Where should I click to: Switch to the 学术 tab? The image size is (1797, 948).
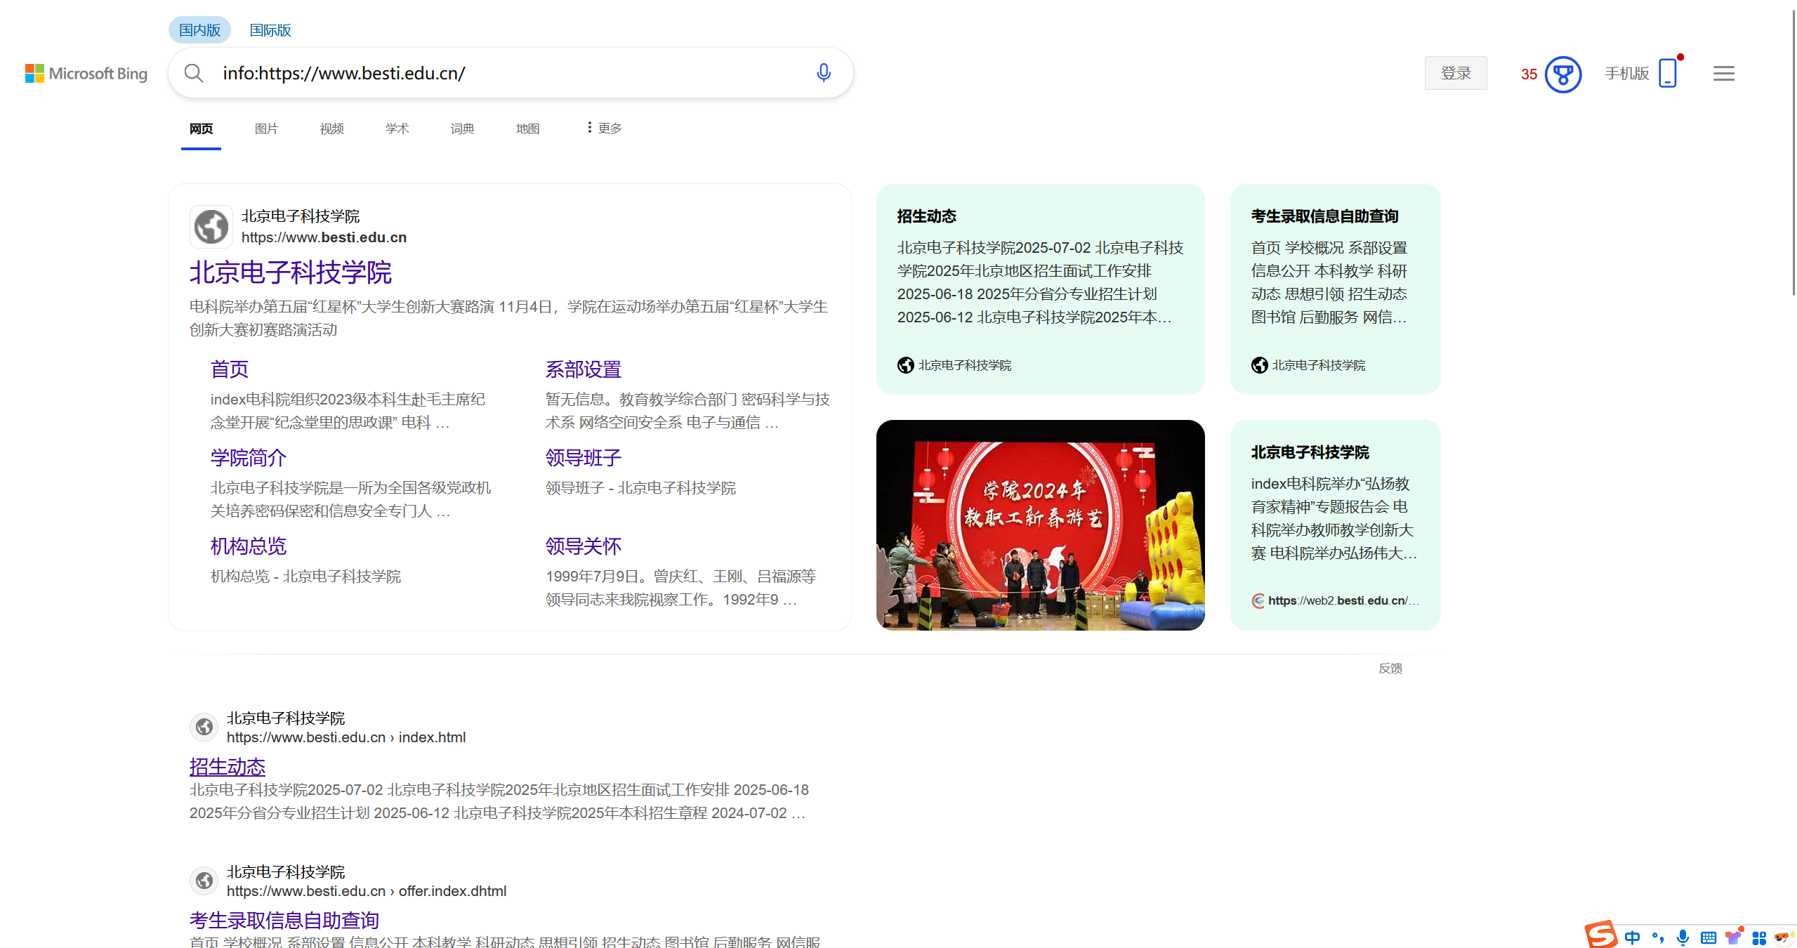pos(396,129)
